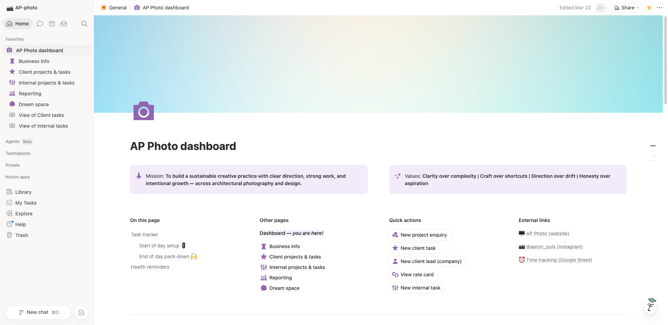Open the Trash from the sidebar
Image resolution: width=668 pixels, height=325 pixels.
pos(21,235)
